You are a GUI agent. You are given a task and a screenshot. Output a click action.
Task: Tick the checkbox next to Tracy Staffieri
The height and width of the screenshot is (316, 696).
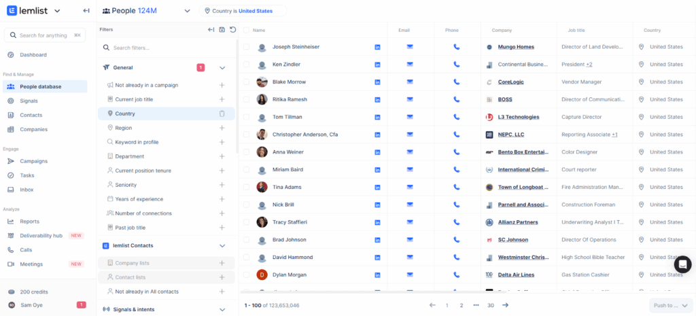(246, 222)
